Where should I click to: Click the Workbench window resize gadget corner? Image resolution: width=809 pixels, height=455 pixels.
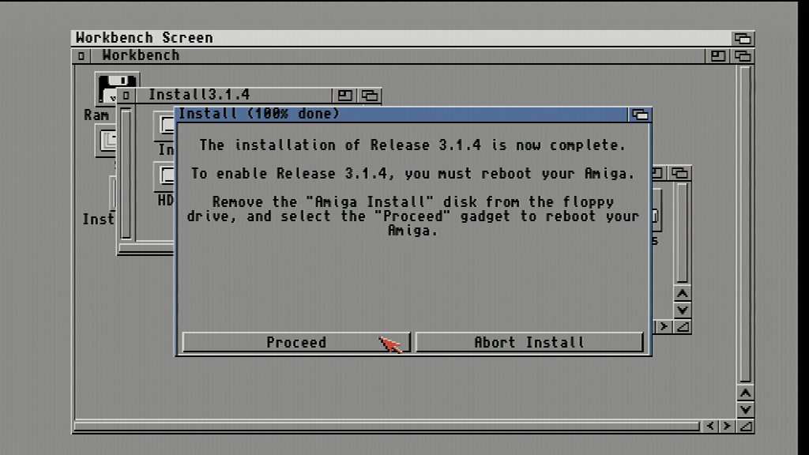tap(745, 426)
